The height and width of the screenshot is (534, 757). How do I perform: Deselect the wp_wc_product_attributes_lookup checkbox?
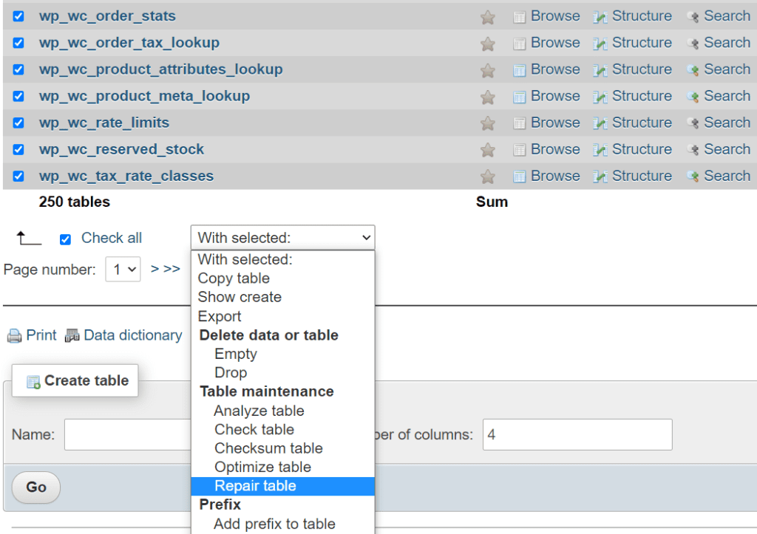click(18, 69)
